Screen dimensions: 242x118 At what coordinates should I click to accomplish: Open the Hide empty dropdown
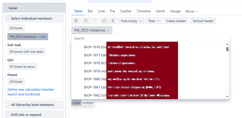[x=131, y=21]
